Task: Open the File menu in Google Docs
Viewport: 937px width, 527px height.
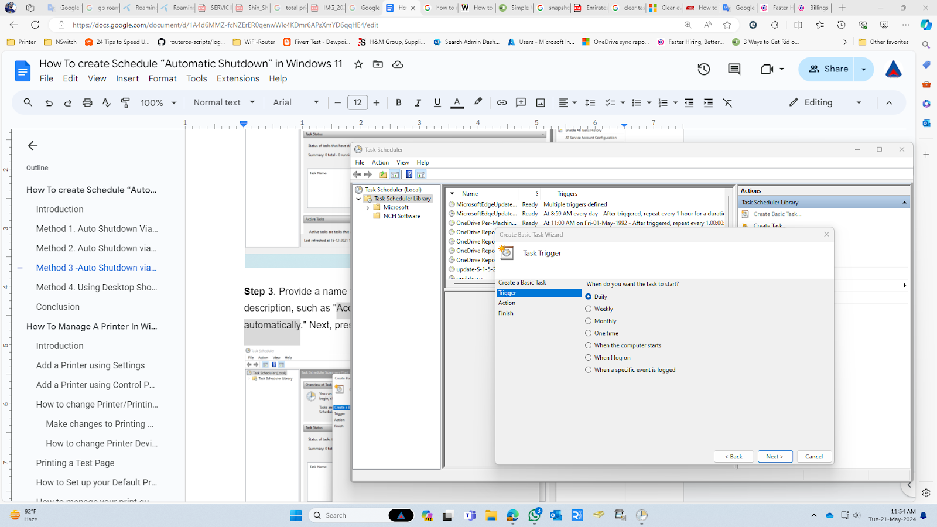Action: (x=46, y=78)
